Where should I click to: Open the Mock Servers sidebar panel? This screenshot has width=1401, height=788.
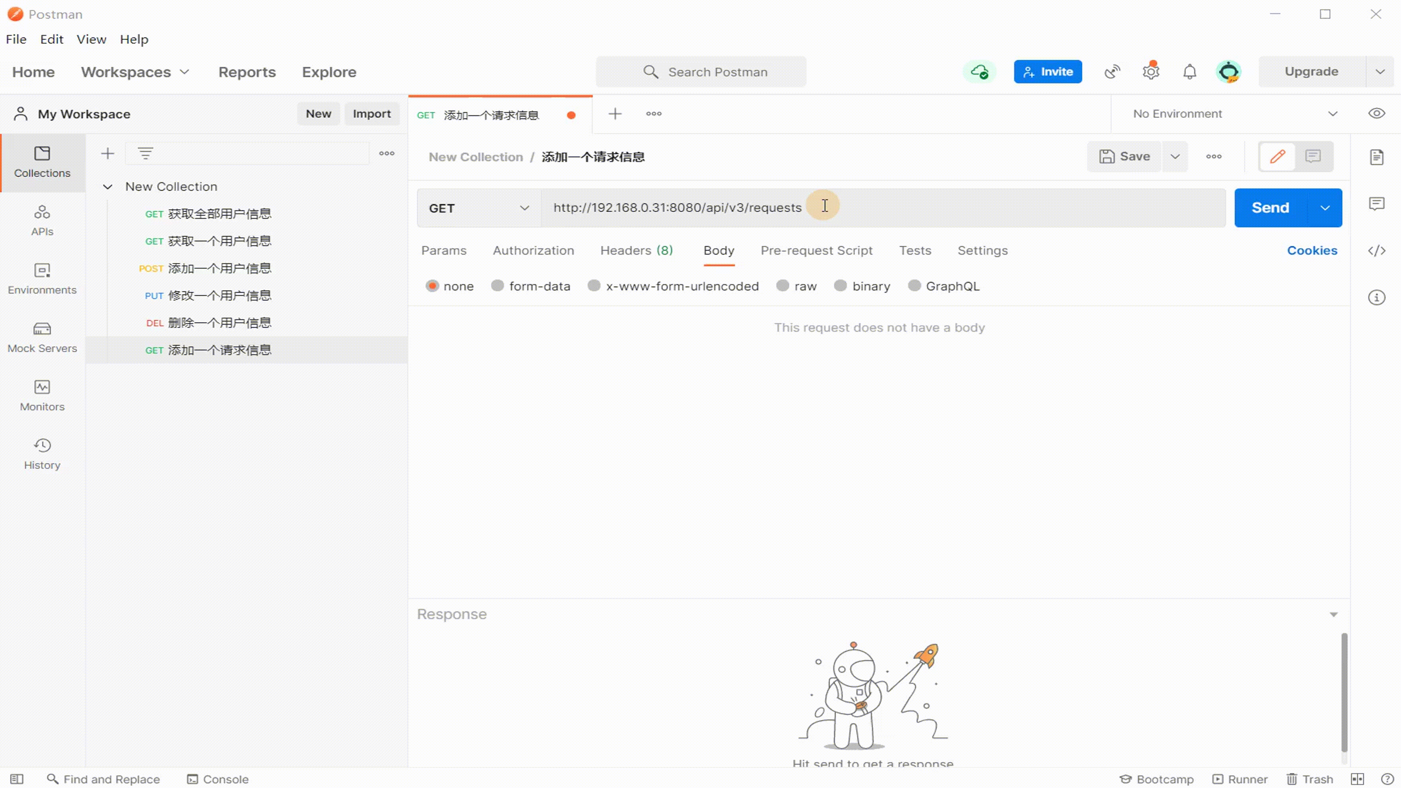(x=42, y=337)
